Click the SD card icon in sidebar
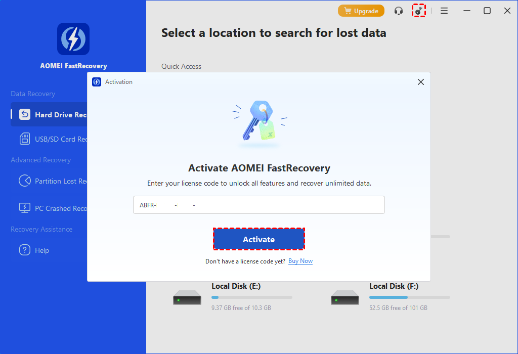Screen dimensions: 518x354 (25, 139)
